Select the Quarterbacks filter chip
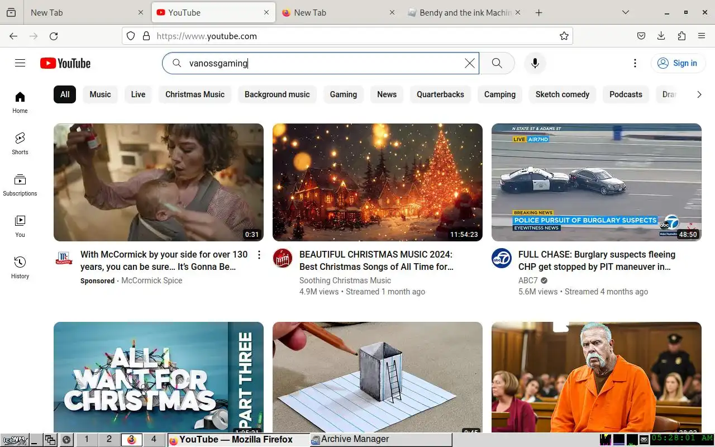Viewport: 715px width, 447px height. pos(440,94)
